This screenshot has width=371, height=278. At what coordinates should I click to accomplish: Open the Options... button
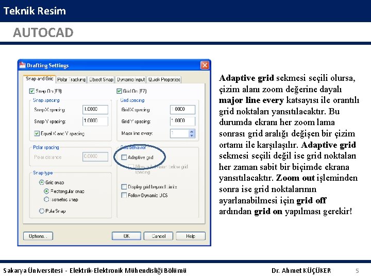point(38,236)
